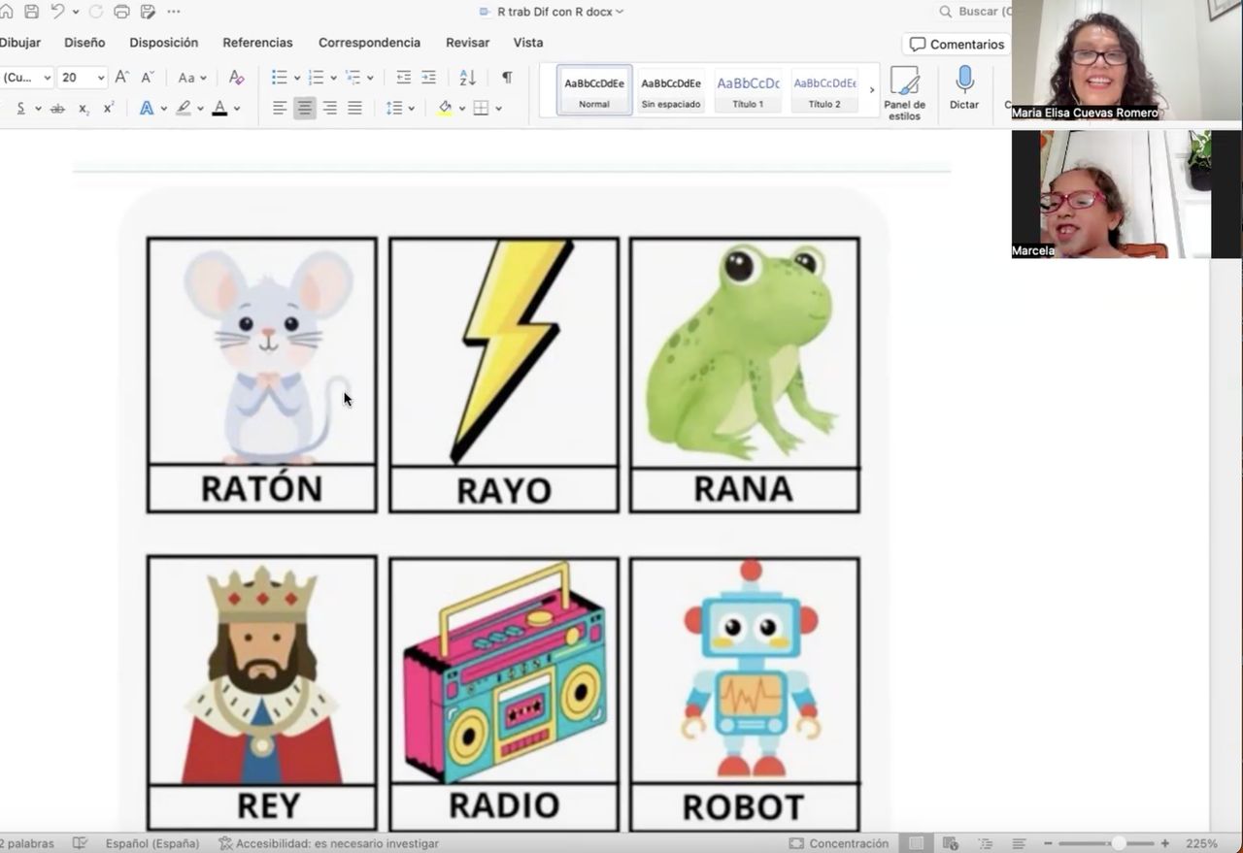Enable Concentración mode in status bar
The image size is (1243, 853).
tap(839, 843)
